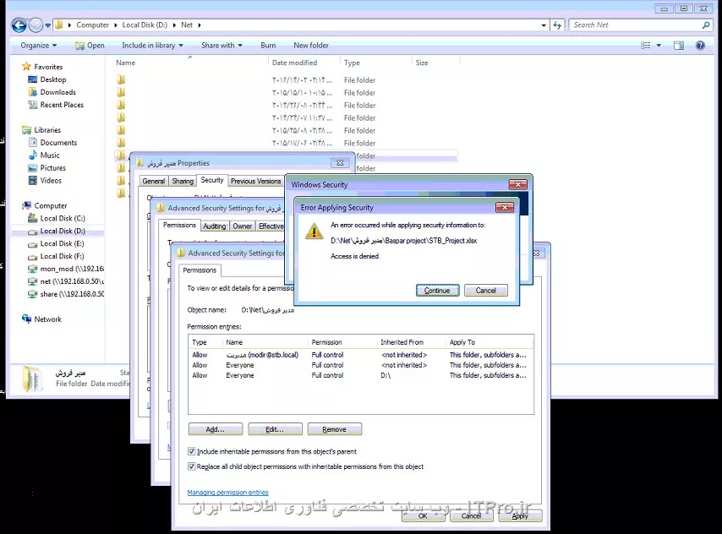Click Cancel in Error Applying Security dialog
Screen dimensions: 722x534
pos(486,291)
